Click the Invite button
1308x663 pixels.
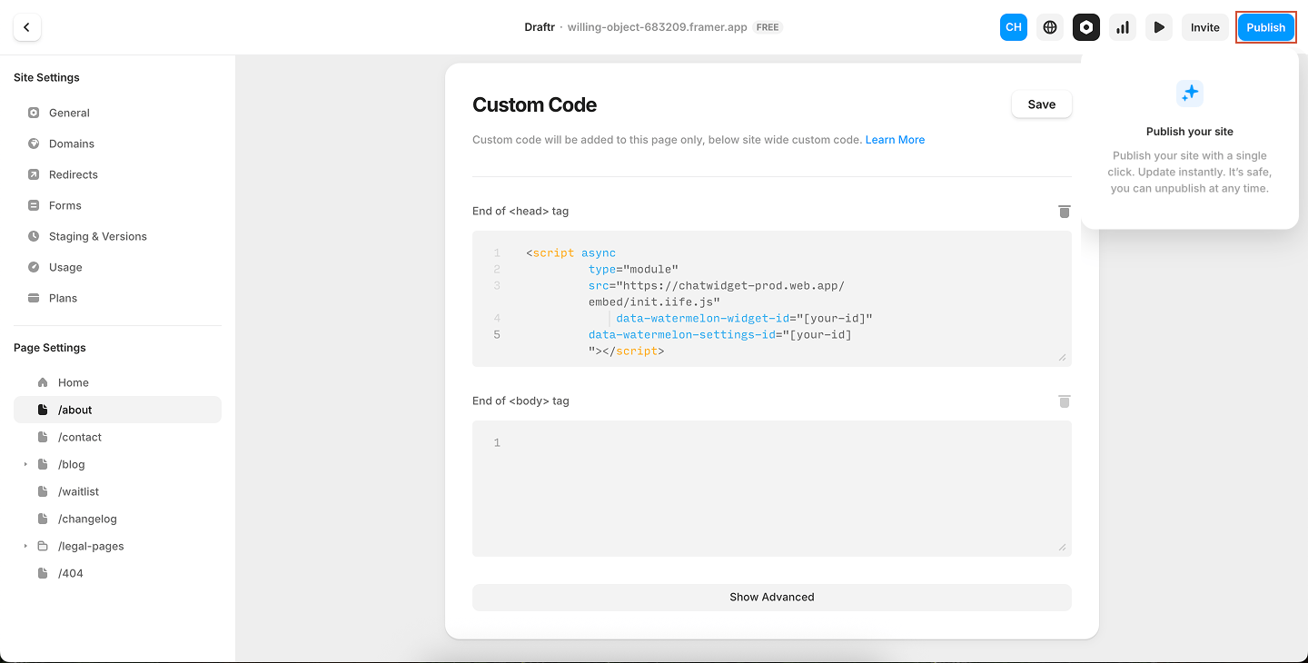(x=1205, y=27)
